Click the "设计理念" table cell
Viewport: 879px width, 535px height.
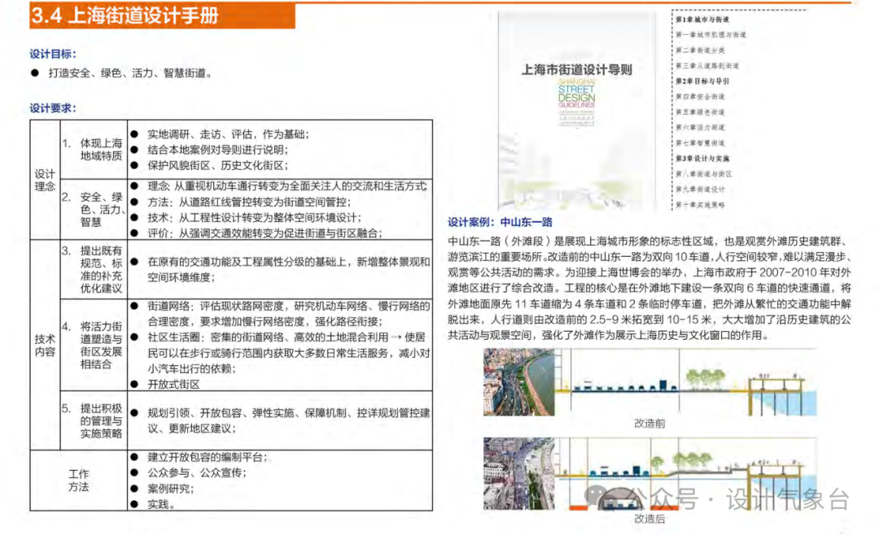(45, 180)
